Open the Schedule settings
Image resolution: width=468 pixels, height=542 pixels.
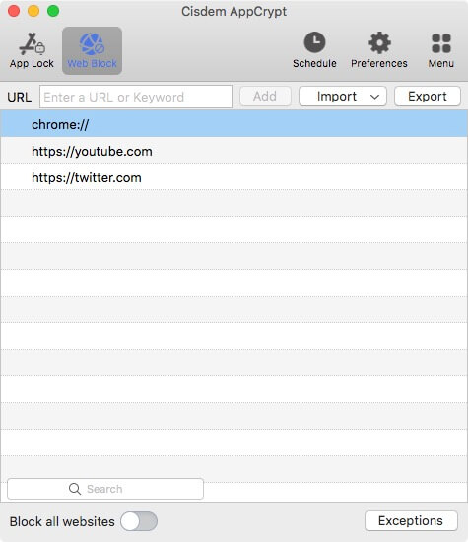(314, 50)
